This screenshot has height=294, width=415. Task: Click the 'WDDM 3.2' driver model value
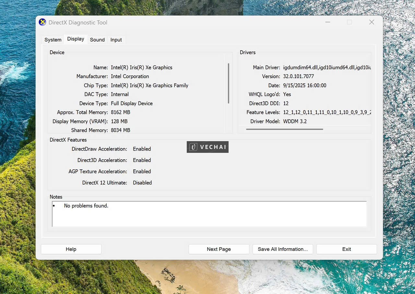pyautogui.click(x=295, y=121)
